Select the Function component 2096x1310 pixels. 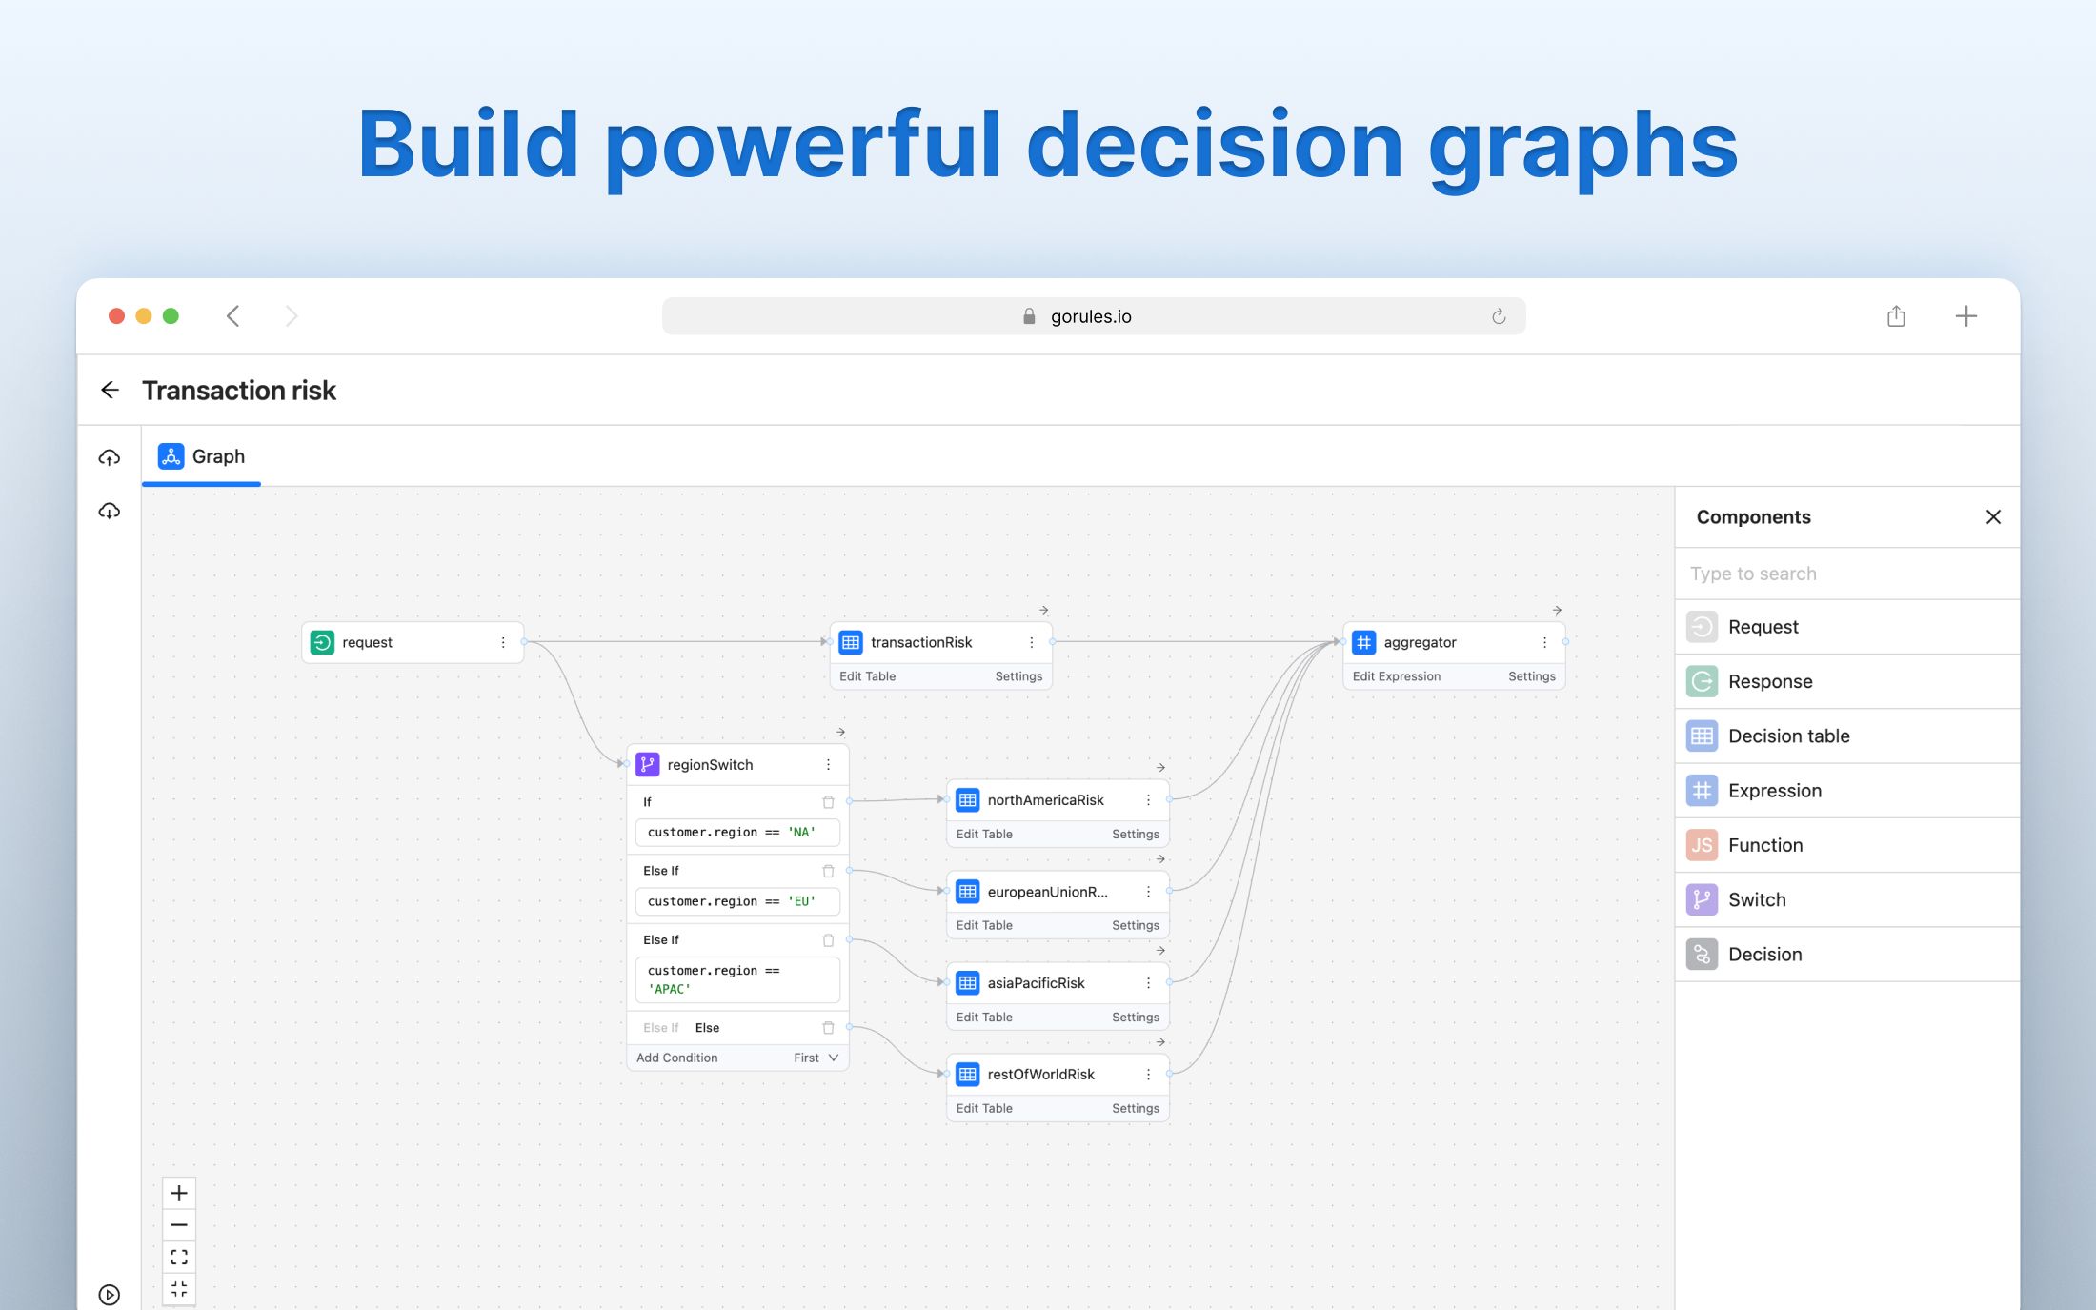click(1764, 844)
